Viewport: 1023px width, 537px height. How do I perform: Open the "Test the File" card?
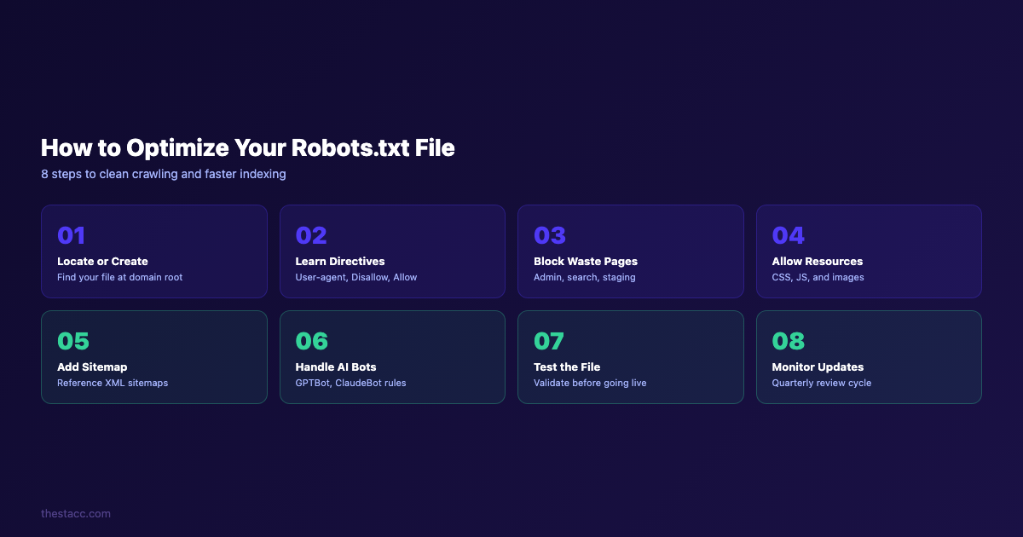(631, 357)
